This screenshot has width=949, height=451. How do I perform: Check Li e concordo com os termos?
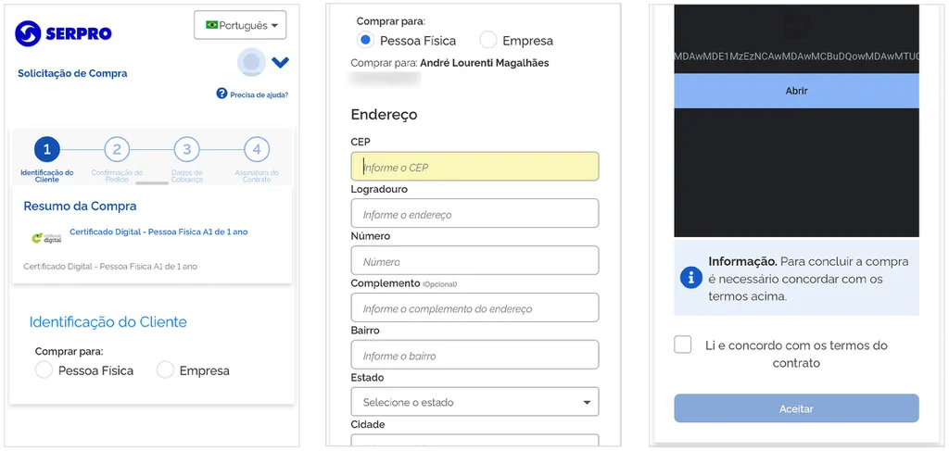point(683,345)
